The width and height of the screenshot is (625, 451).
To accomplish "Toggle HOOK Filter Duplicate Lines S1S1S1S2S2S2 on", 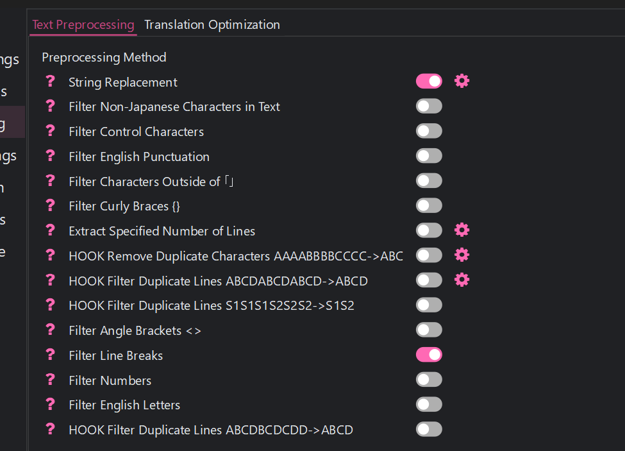I will click(429, 305).
